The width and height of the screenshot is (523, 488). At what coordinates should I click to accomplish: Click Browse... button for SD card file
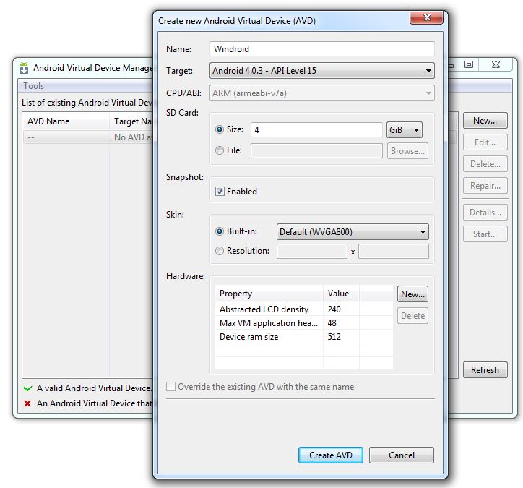pos(407,151)
